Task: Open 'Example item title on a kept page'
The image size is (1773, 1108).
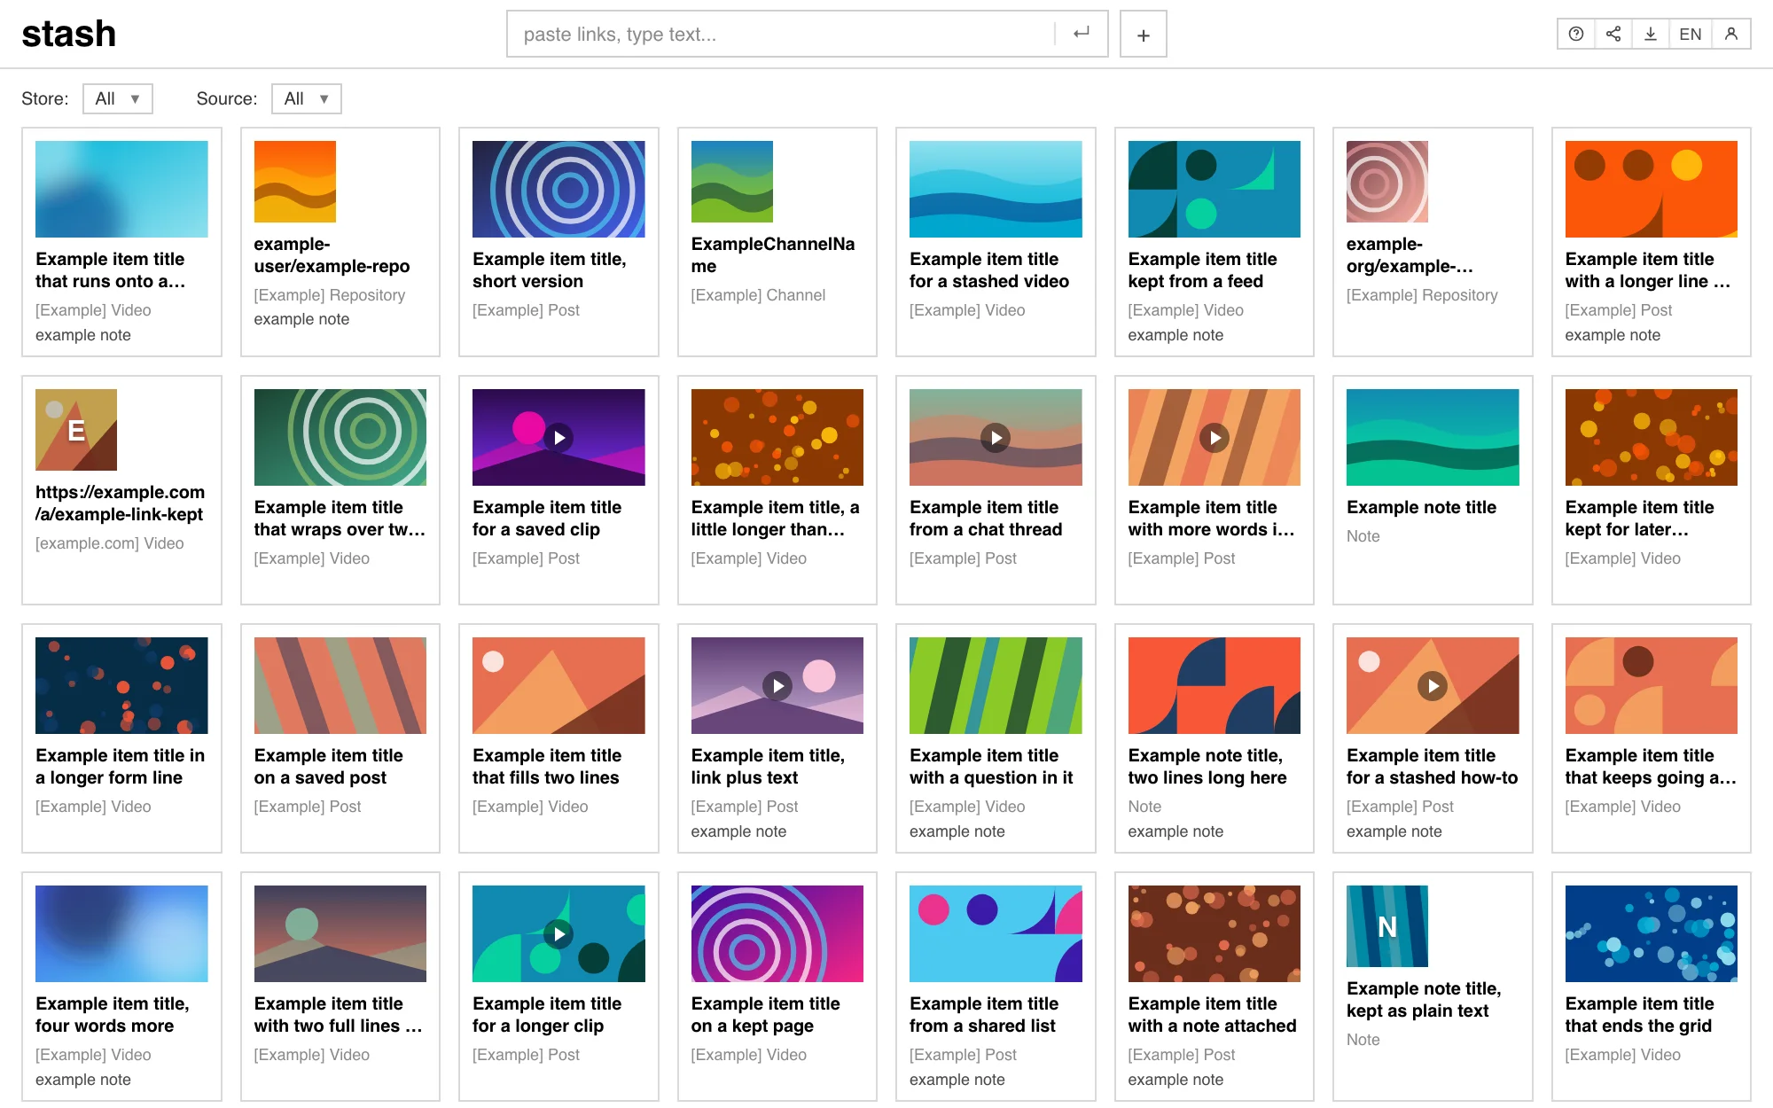Action: click(x=765, y=1015)
